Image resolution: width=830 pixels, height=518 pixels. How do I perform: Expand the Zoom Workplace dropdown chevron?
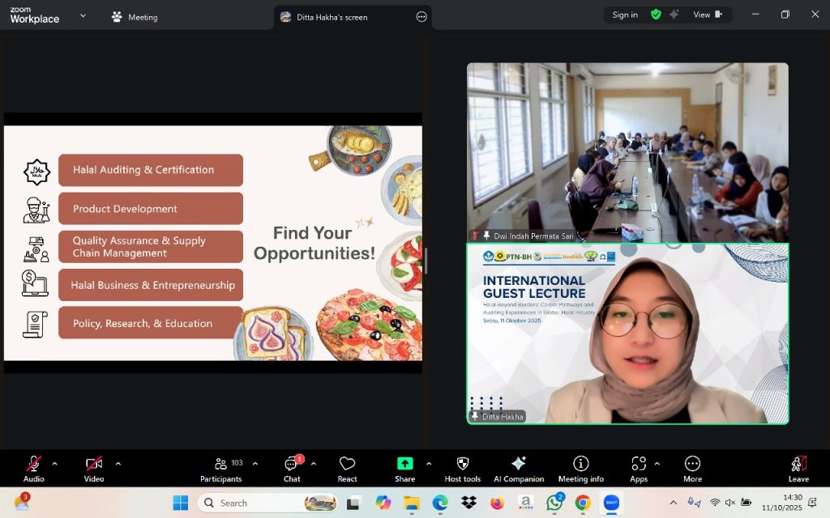tap(83, 15)
